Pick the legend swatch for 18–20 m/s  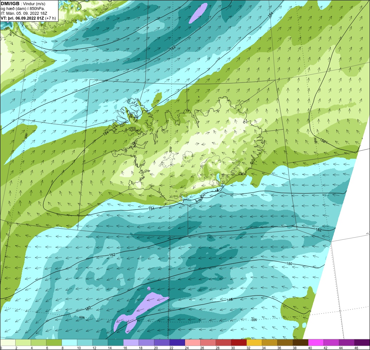[147, 343]
